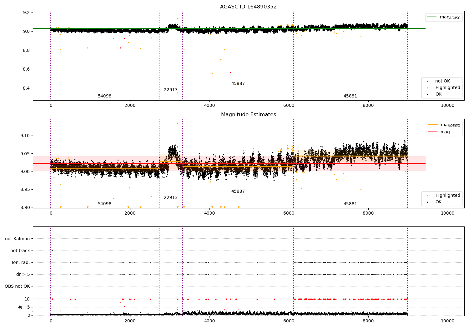Click obsid label 22913 in the top plot
Image resolution: width=469 pixels, height=328 pixels.
point(171,90)
